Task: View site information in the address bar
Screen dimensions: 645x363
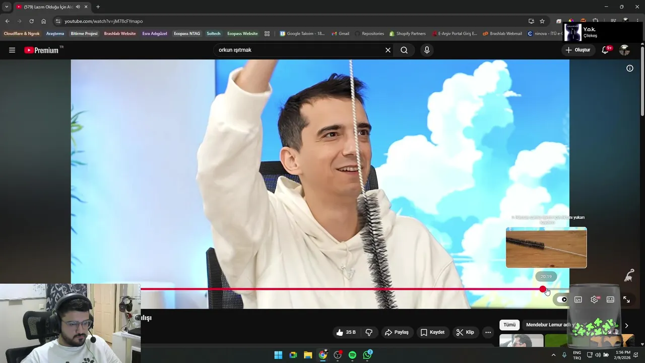Action: pos(58,21)
